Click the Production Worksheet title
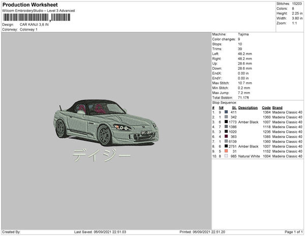Image resolution: width=305 pixels, height=236 pixels. click(x=30, y=4)
